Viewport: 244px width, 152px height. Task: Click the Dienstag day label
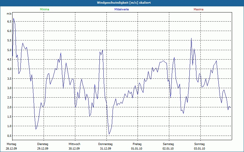[x=43, y=144]
